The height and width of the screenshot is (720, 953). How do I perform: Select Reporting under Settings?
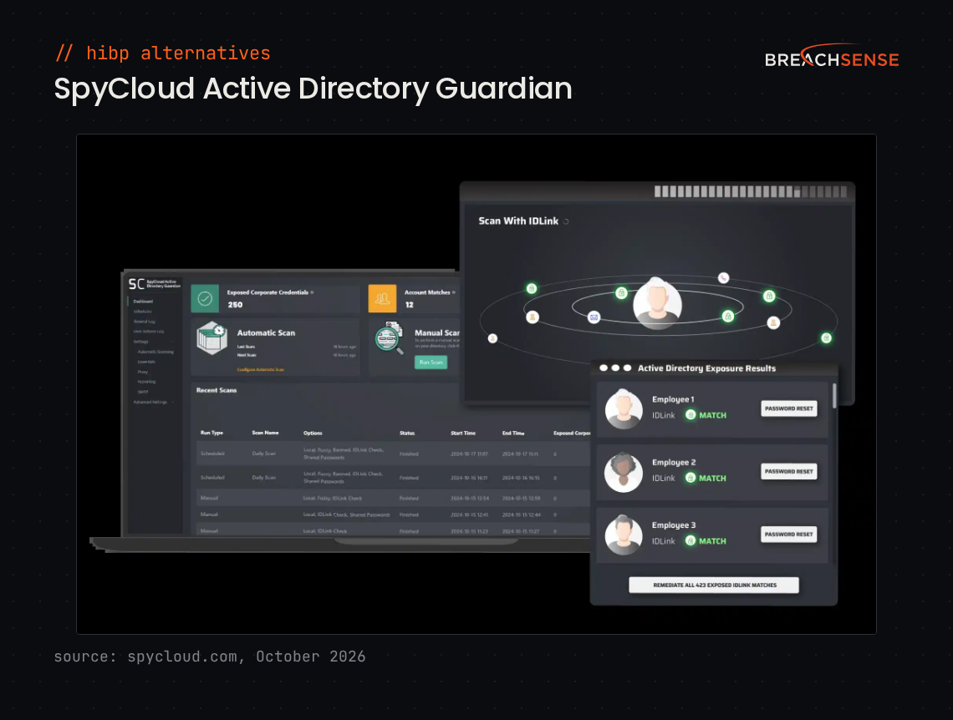pos(146,382)
